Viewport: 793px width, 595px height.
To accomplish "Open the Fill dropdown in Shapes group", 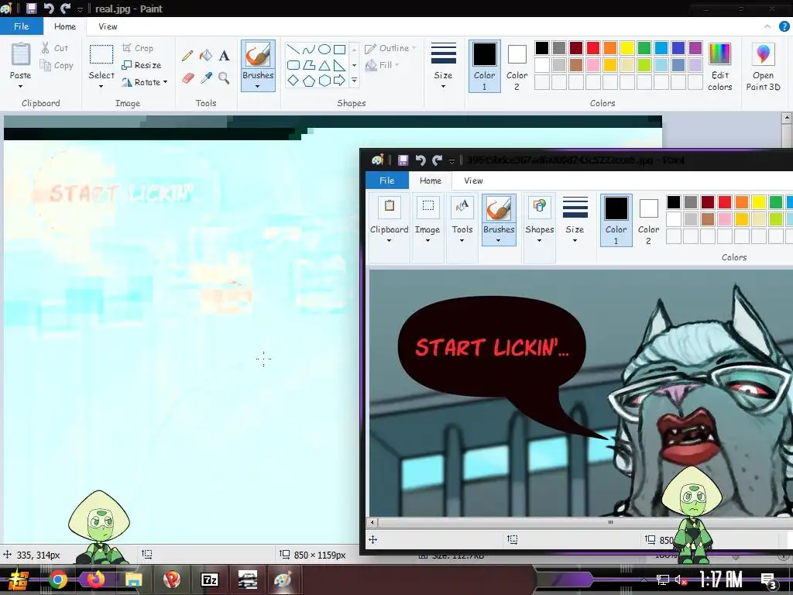I will [383, 65].
